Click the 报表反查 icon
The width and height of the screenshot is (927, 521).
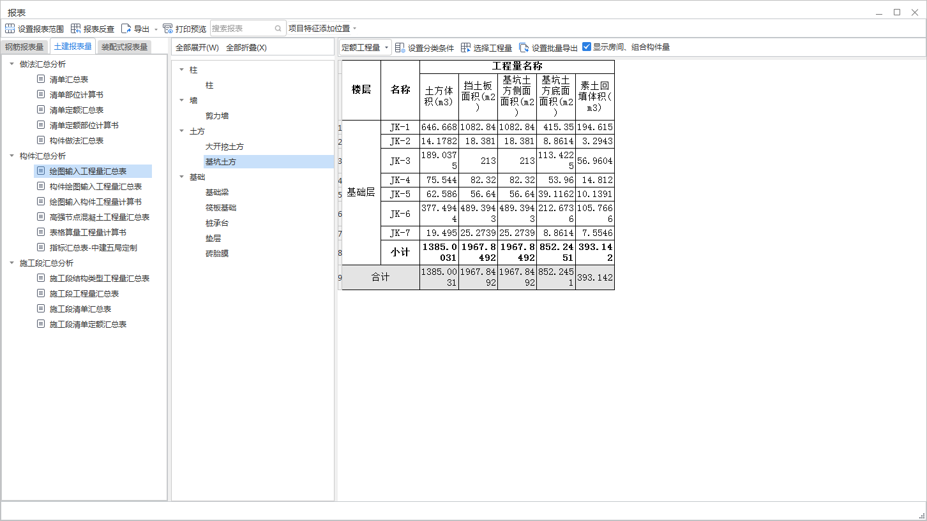point(75,29)
